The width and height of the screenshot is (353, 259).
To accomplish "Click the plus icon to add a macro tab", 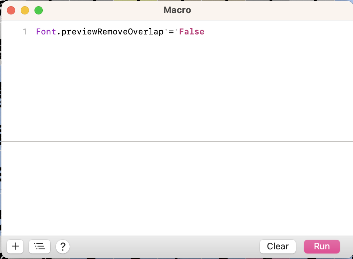I will (15, 246).
